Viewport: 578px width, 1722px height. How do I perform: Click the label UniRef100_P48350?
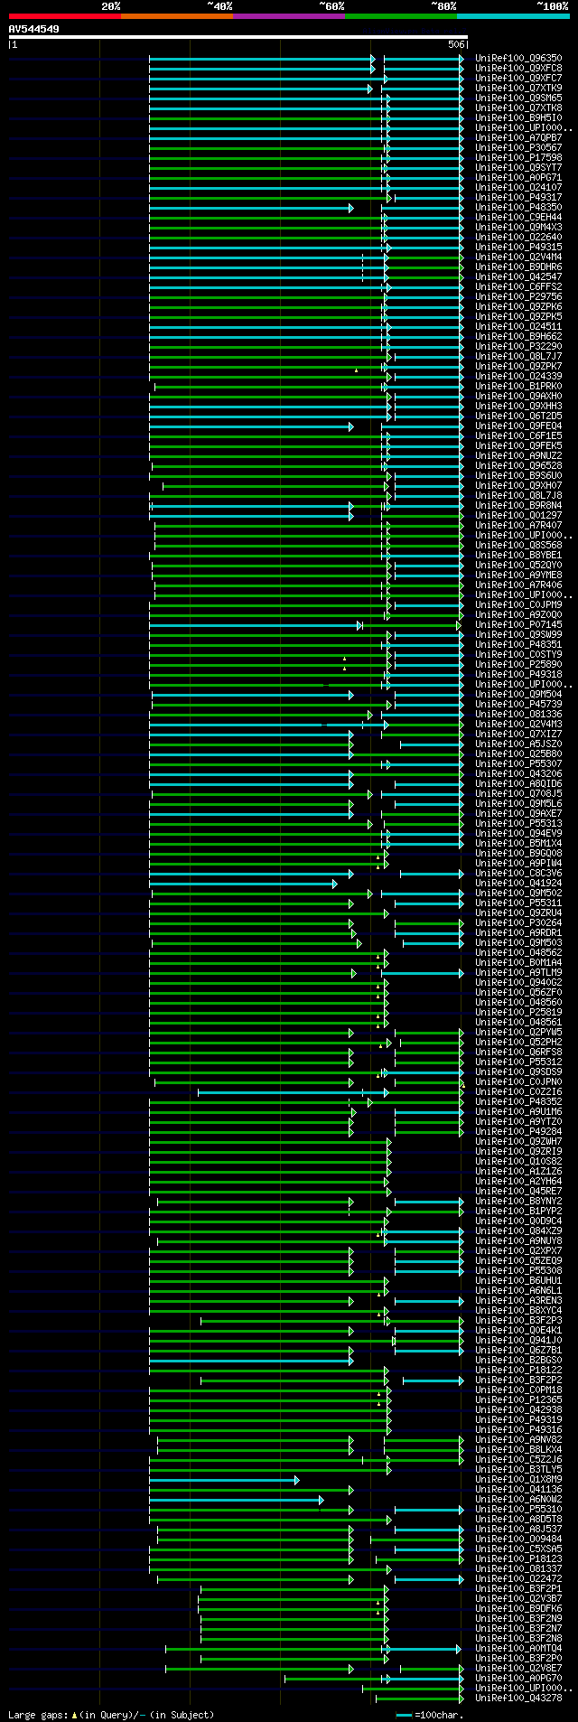518,207
